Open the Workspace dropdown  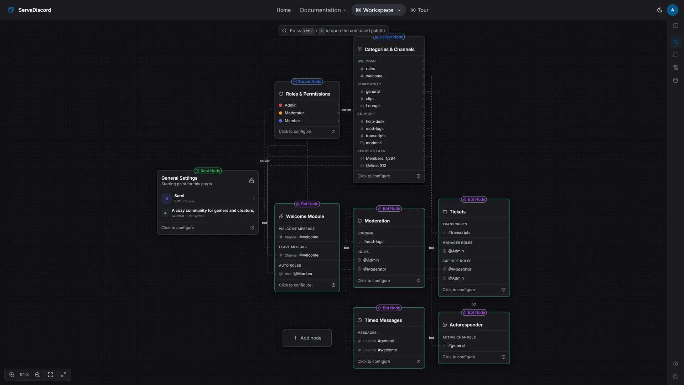tap(378, 10)
